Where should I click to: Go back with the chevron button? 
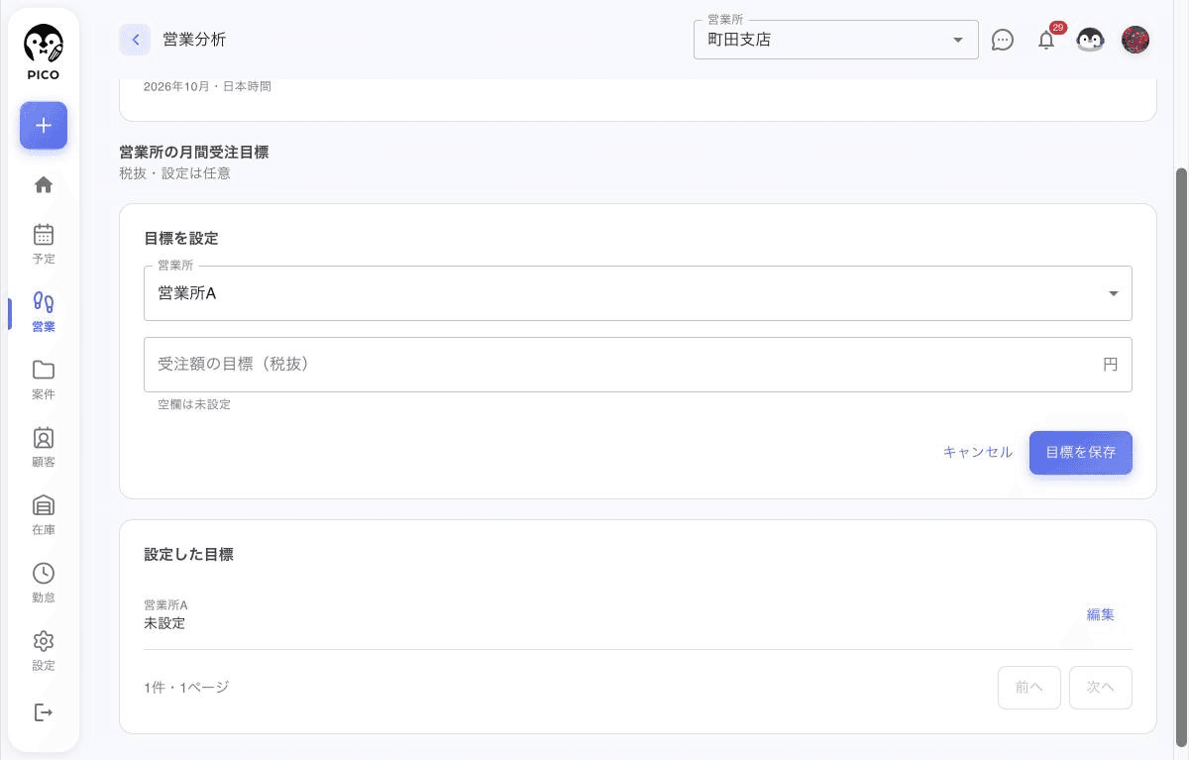(x=135, y=40)
